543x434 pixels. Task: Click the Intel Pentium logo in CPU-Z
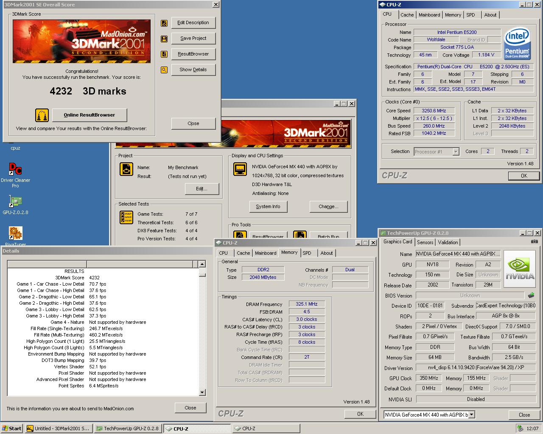click(x=517, y=43)
